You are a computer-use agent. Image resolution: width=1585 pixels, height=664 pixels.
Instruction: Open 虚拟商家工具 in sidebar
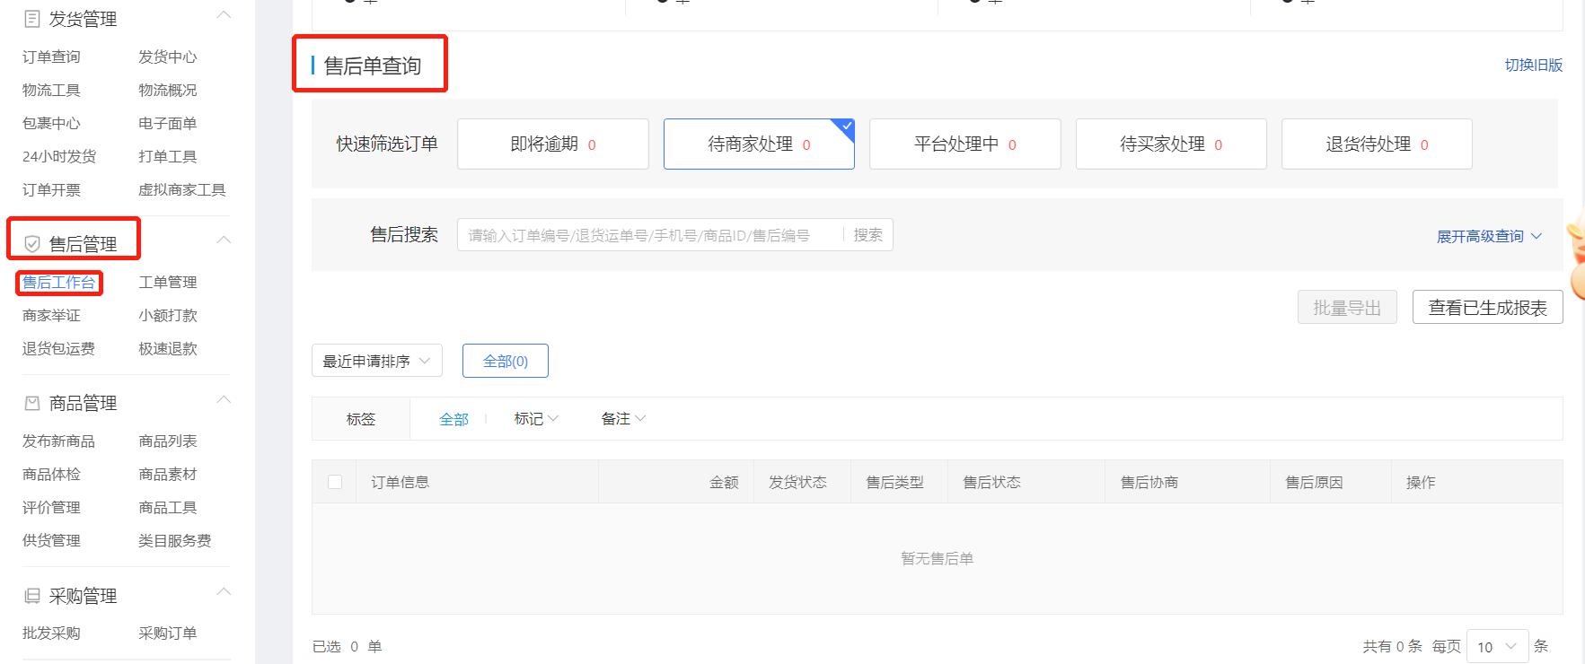click(182, 189)
